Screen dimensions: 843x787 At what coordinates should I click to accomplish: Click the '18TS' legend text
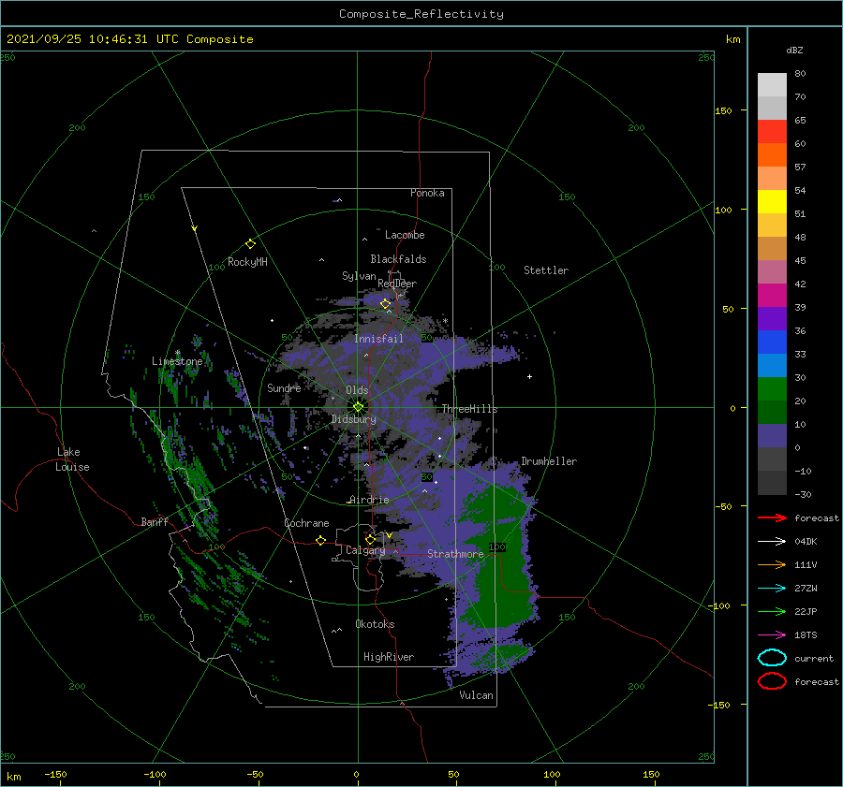click(x=806, y=635)
